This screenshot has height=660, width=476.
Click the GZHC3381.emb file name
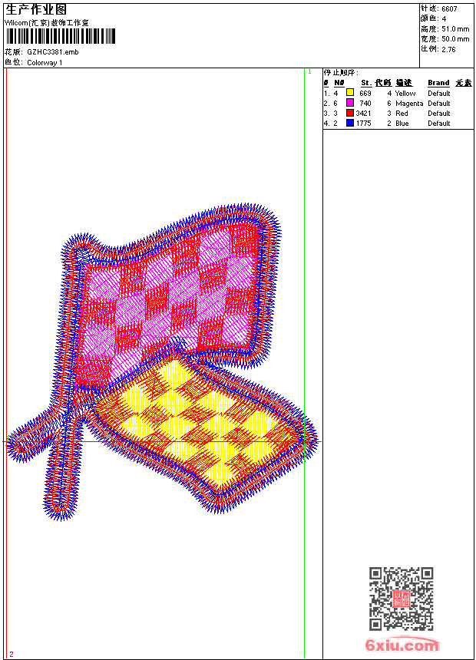pos(53,52)
